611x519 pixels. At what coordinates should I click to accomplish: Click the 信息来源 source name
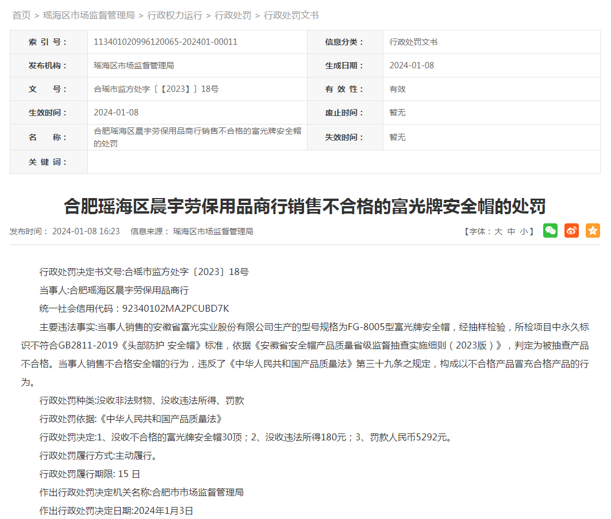[x=213, y=232]
